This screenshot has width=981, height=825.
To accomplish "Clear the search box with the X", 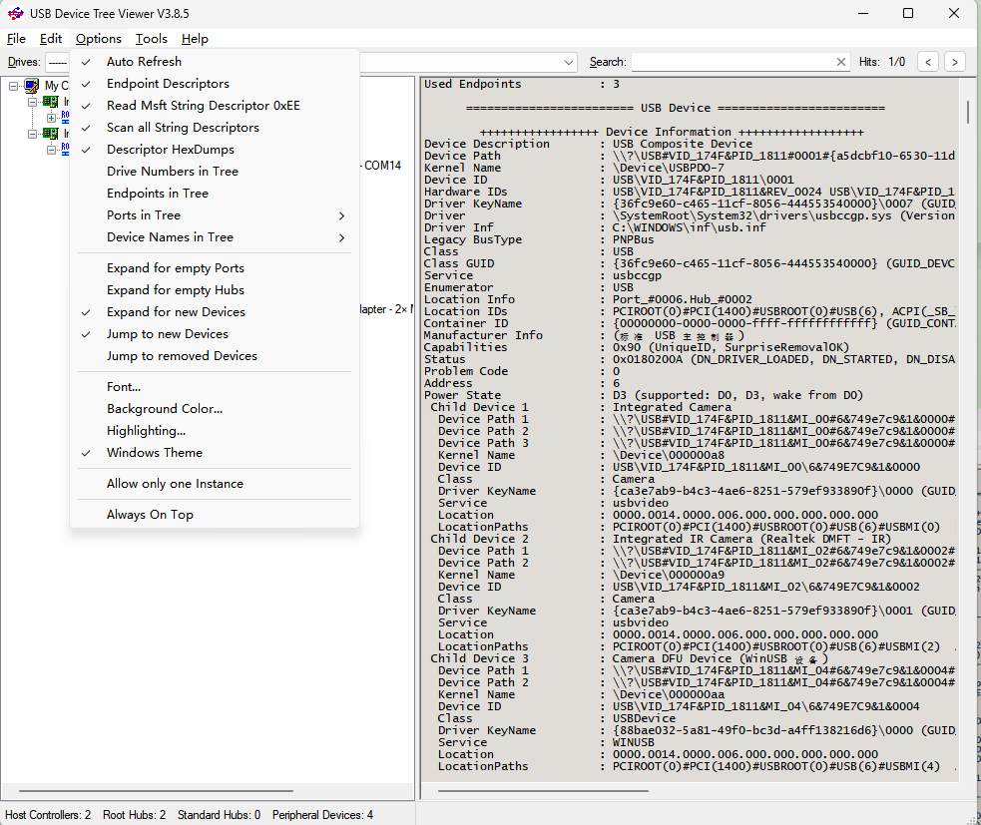I will (842, 62).
